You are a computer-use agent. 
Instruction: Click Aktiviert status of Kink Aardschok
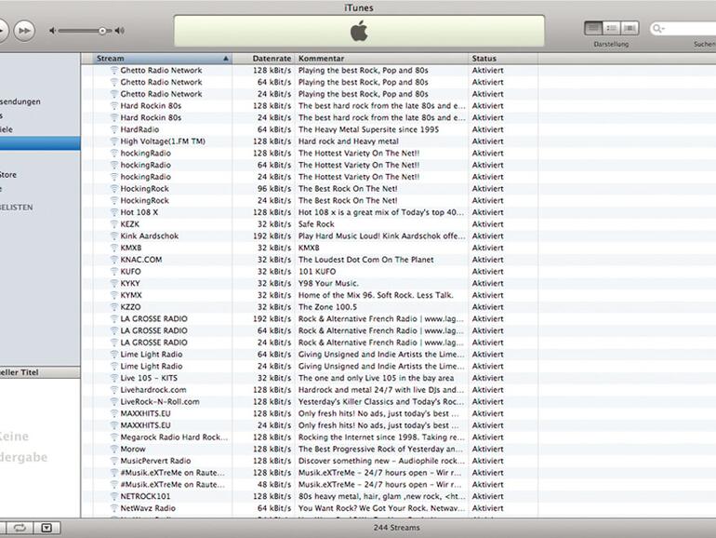point(487,235)
